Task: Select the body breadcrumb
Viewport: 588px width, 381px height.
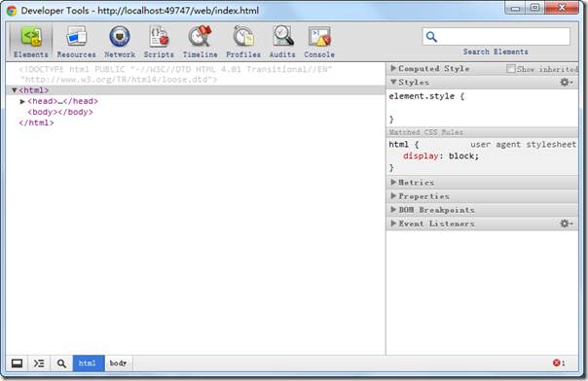Action: pos(118,364)
